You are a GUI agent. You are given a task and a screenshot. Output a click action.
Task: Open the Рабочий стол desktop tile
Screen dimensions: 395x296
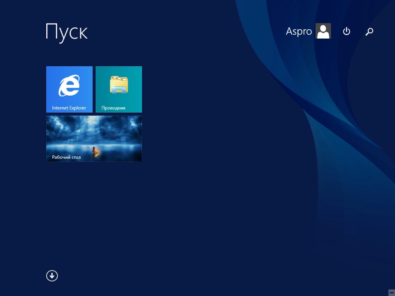tap(94, 139)
